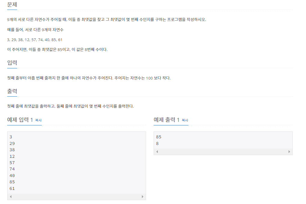Click the horizontal scrollbar track under sample output
Screen dimensions: 306x204
(222, 152)
